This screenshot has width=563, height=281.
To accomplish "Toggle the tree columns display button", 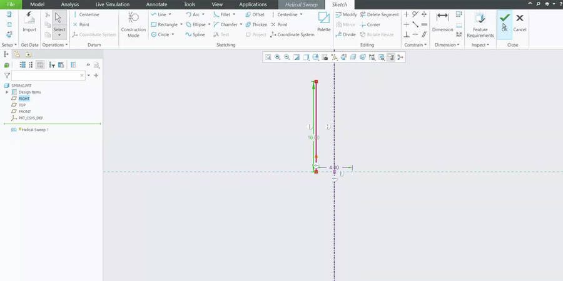I will [73, 64].
